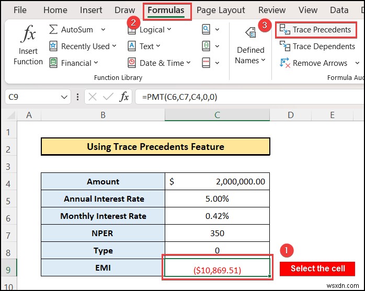
Task: Select the Type value cell 0
Action: (x=217, y=250)
